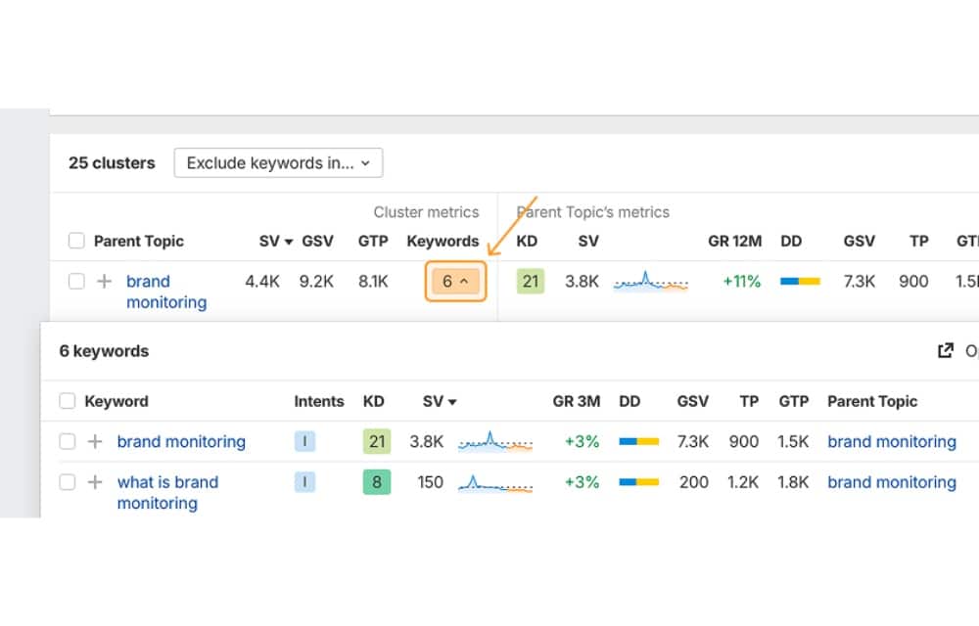This screenshot has height=626, width=979.
Task: Open the Exclude keywords in... dropdown
Action: pos(278,162)
